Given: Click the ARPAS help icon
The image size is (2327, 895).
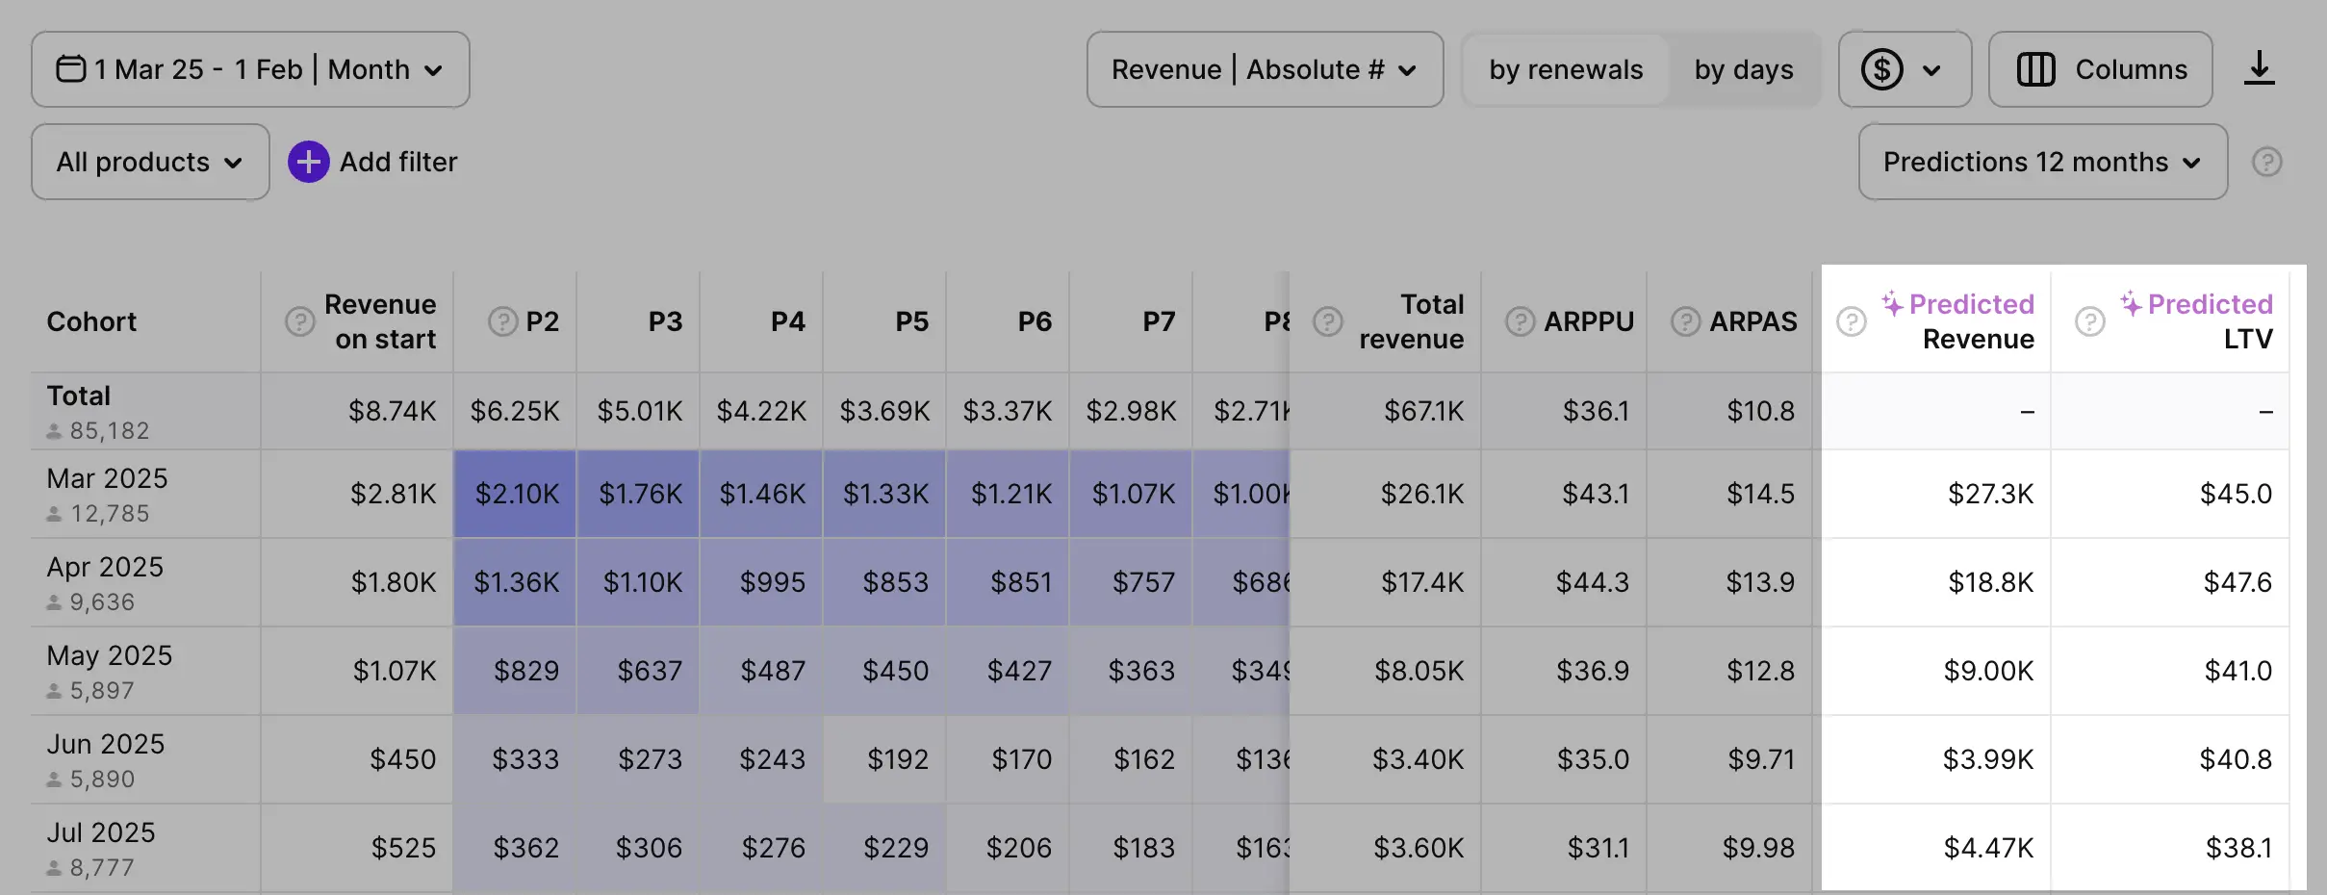Looking at the screenshot, I should click(1685, 321).
